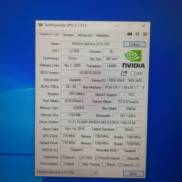Toggle the Ray Tracing checkbox
The height and width of the screenshot is (182, 182).
80,164
